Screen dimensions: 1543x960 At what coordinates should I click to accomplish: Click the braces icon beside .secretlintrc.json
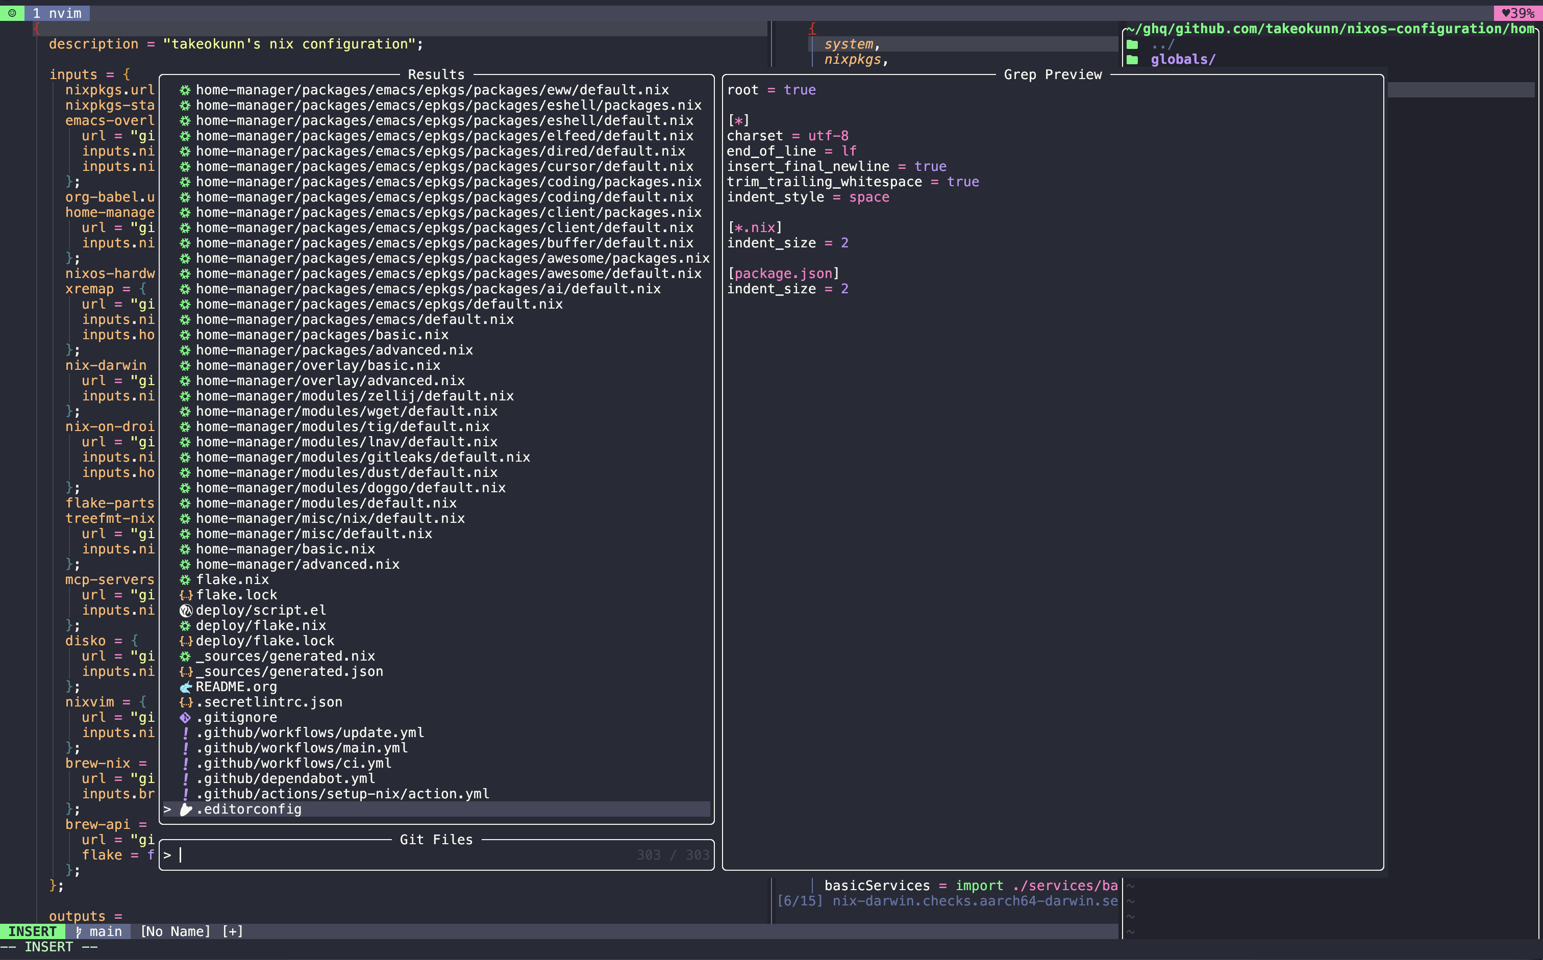[x=185, y=702]
